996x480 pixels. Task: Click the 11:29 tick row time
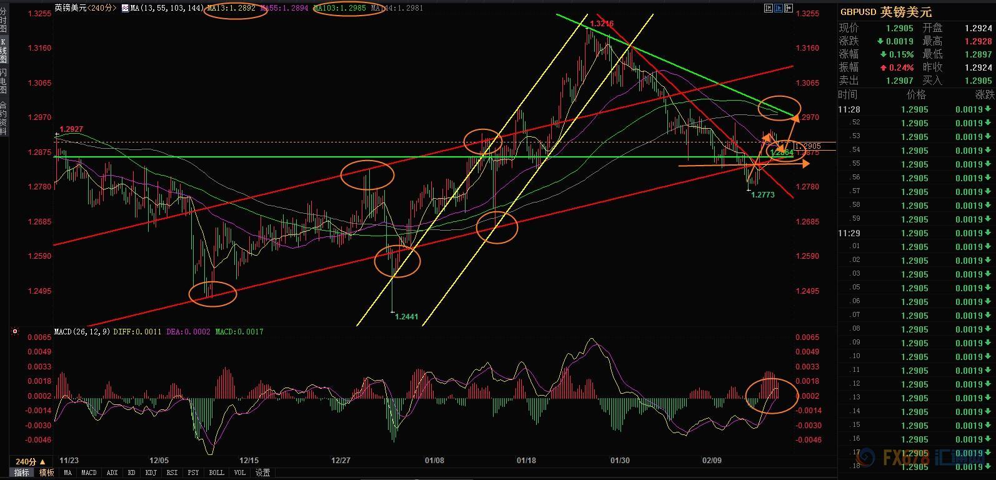click(x=849, y=233)
